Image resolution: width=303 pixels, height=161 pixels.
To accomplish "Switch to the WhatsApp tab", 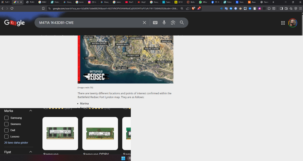I will click(203, 2).
